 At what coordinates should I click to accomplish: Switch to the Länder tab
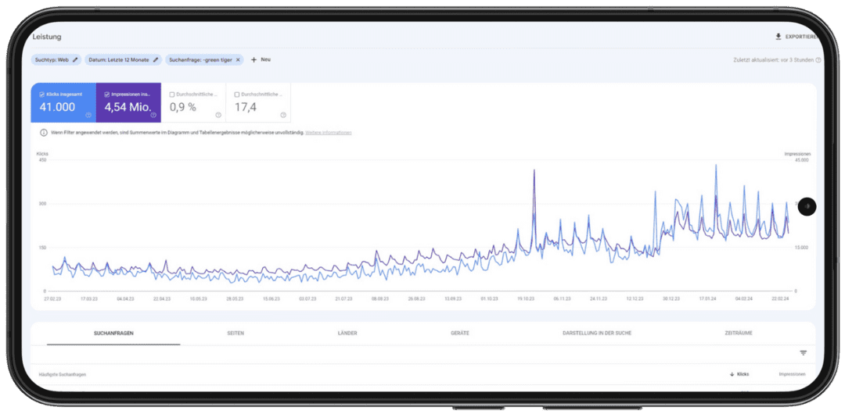click(x=347, y=333)
